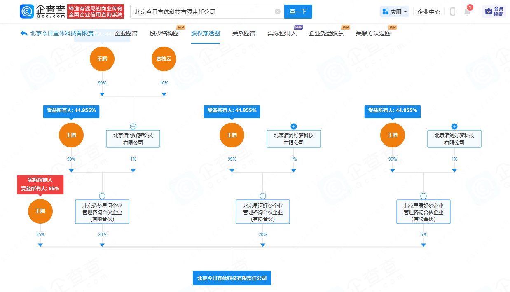Click the mobile phone icon

[452, 12]
